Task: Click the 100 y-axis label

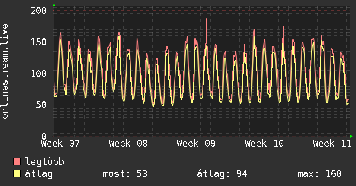Action: tap(38, 74)
